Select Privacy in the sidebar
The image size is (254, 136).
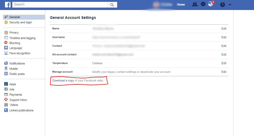[x=14, y=33]
